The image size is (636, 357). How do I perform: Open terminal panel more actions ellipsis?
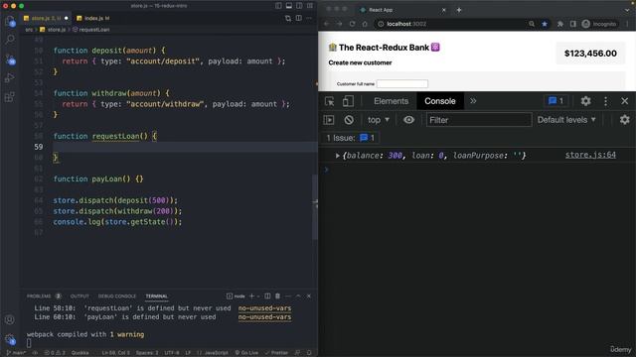point(288,296)
